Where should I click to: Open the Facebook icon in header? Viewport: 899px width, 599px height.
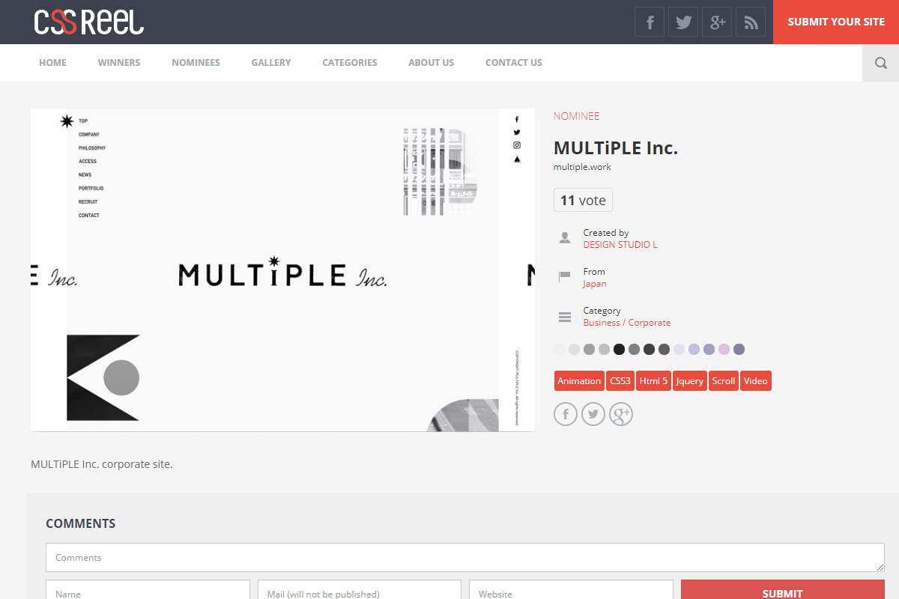650,22
